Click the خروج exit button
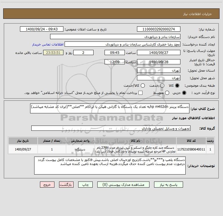The image size is (223, 216). point(47,185)
